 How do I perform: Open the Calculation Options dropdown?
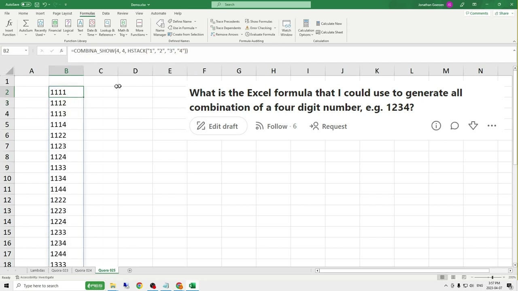pyautogui.click(x=306, y=28)
